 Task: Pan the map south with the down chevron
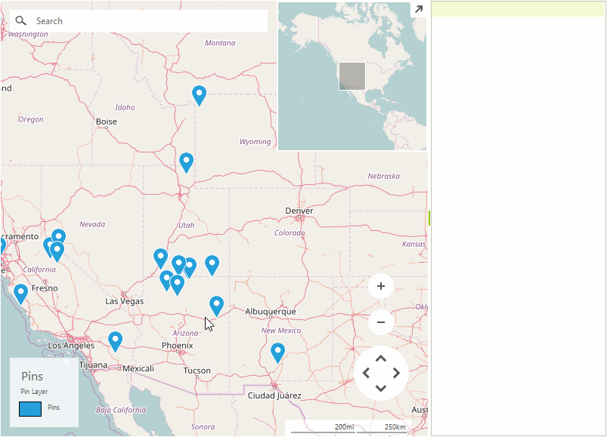click(x=381, y=389)
